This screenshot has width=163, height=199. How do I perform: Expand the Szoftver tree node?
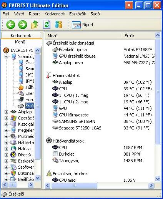6,167
